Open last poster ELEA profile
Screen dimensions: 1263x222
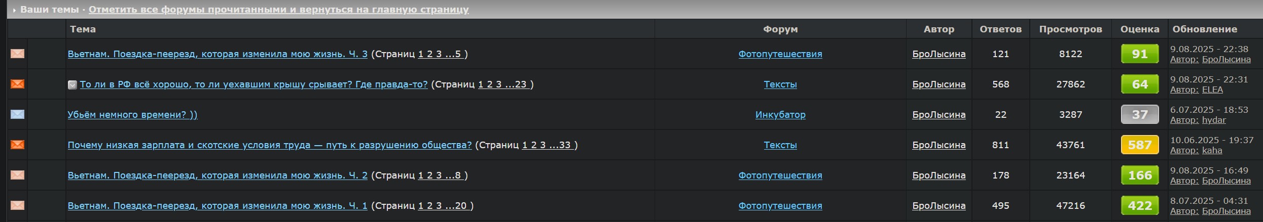tap(1212, 90)
